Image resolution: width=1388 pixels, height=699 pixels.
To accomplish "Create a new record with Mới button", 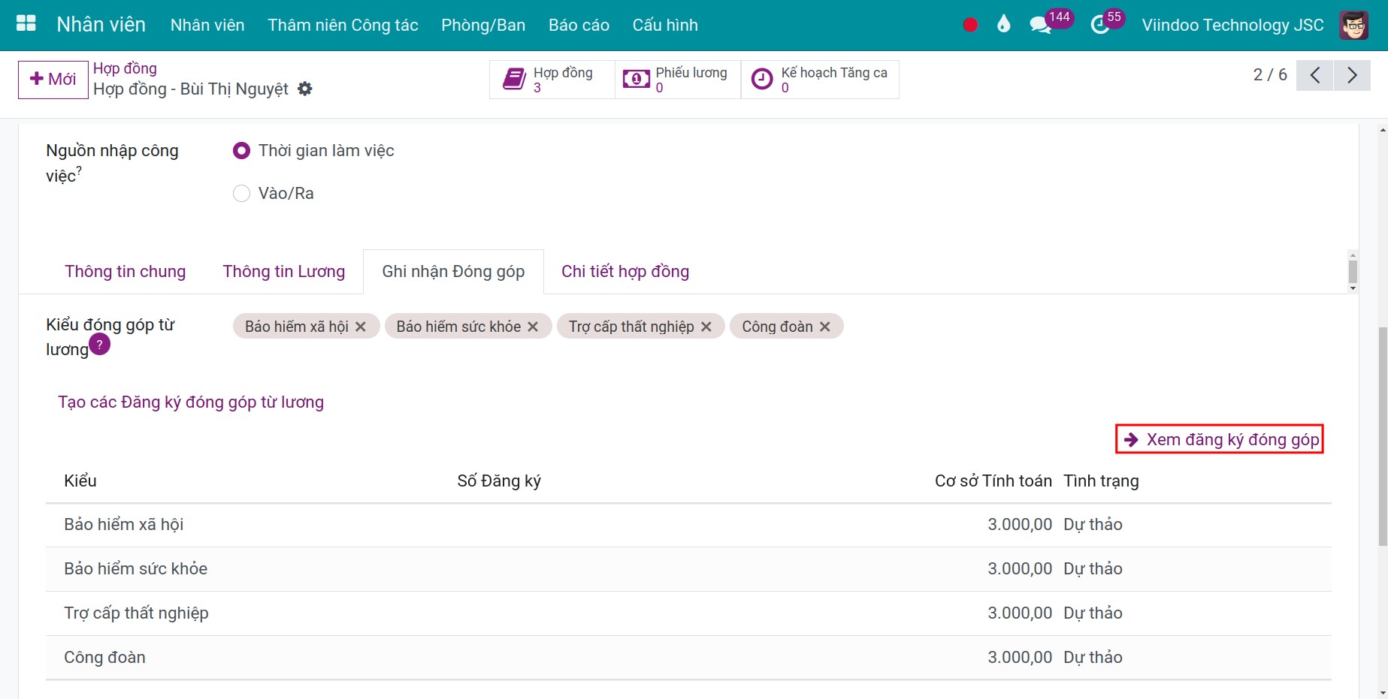I will [x=53, y=80].
